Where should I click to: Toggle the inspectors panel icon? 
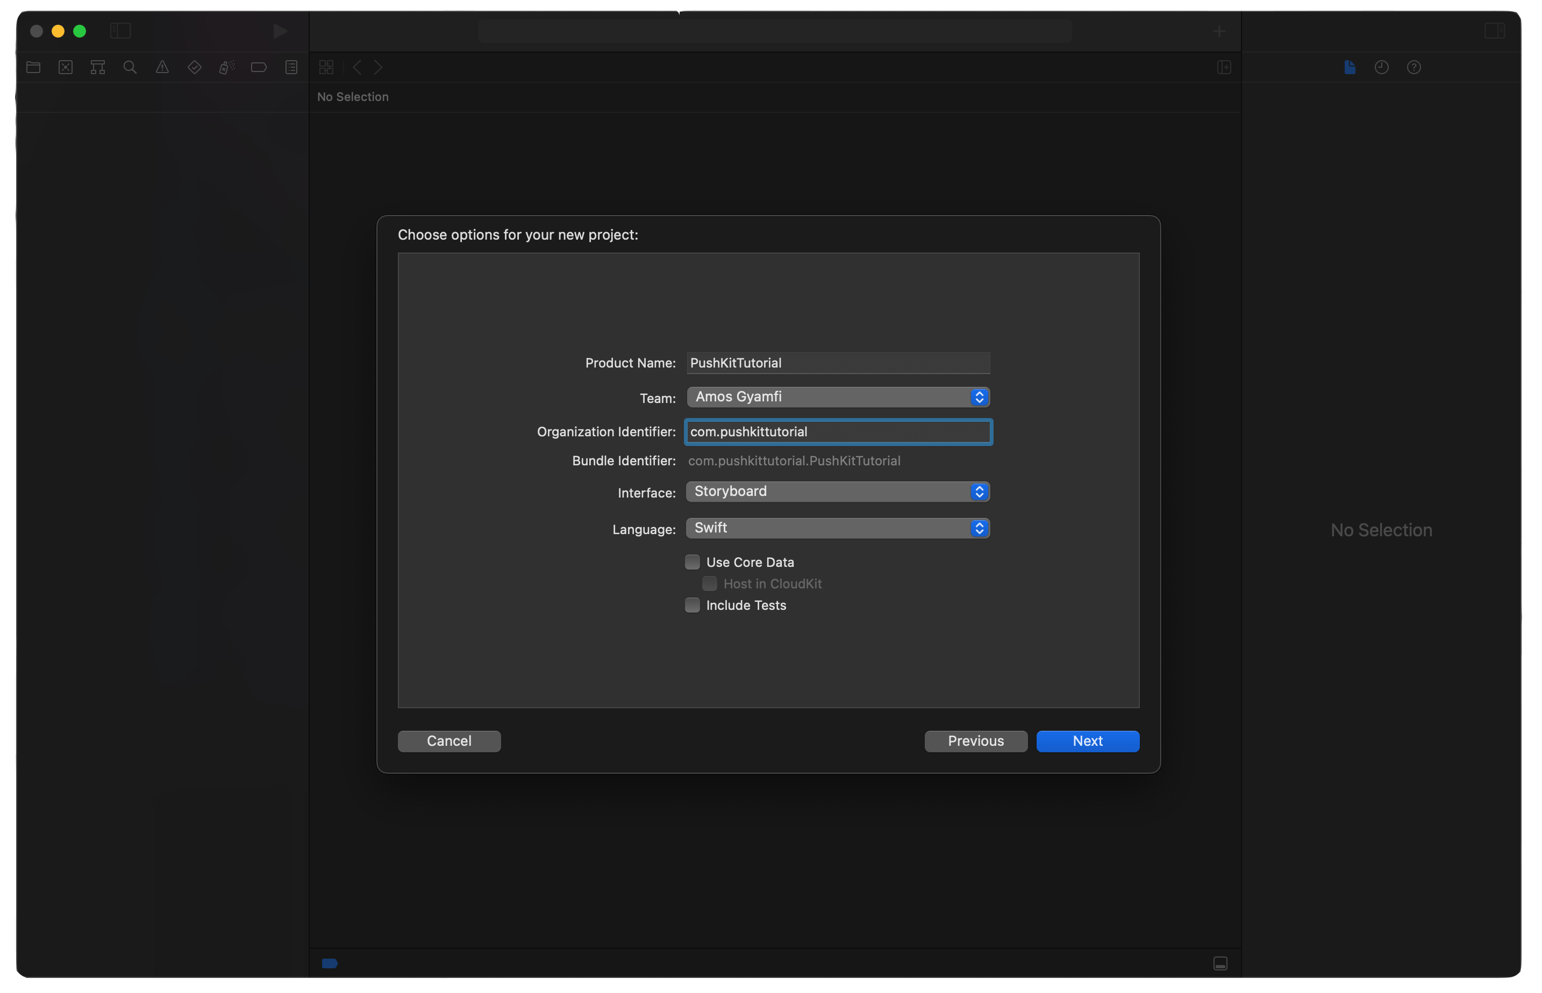coord(1494,31)
